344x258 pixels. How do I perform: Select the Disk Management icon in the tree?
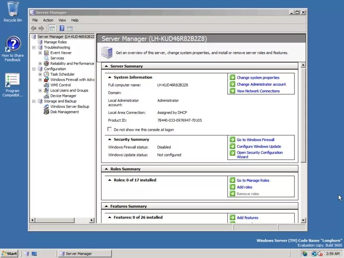point(46,112)
